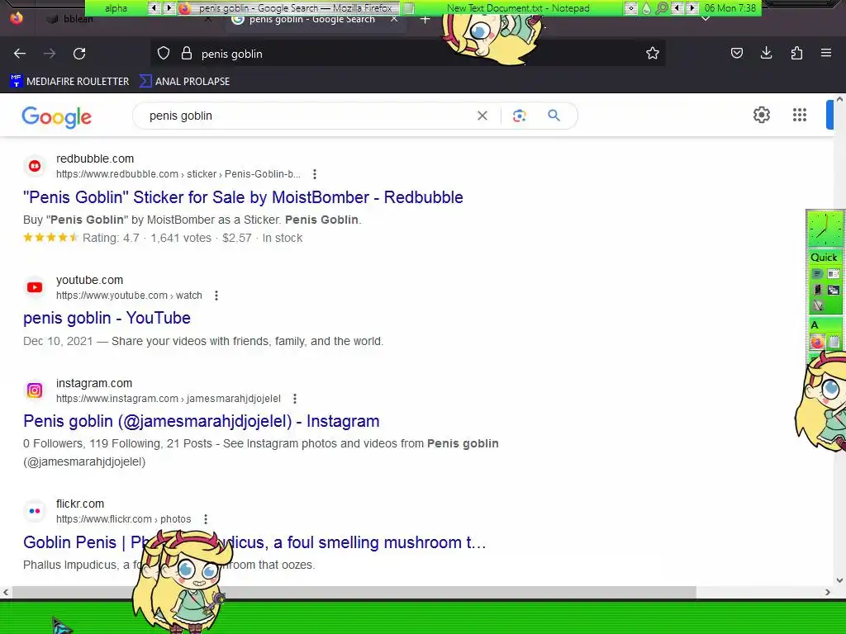This screenshot has width=846, height=634.
Task: Open three-dot menu for Redbubble result
Action: pos(315,174)
